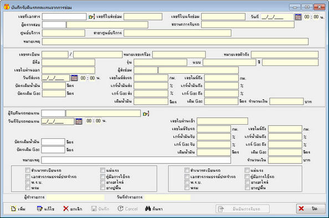Click เลขใบผ่านออก field
The image size is (329, 218).
tap(68, 70)
